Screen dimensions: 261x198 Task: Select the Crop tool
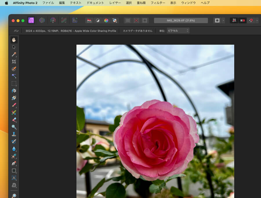(14, 62)
